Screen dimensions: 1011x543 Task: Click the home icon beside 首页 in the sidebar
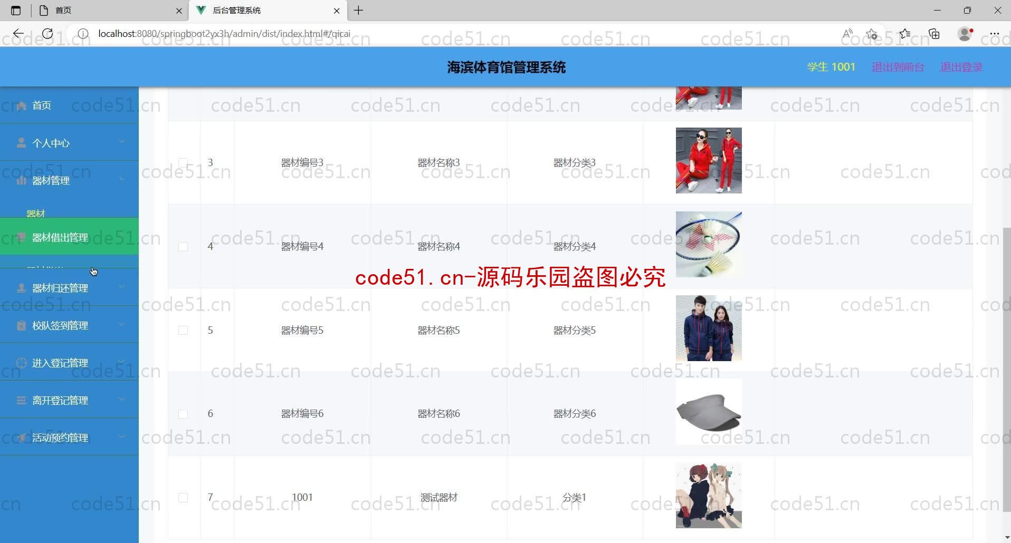(22, 105)
